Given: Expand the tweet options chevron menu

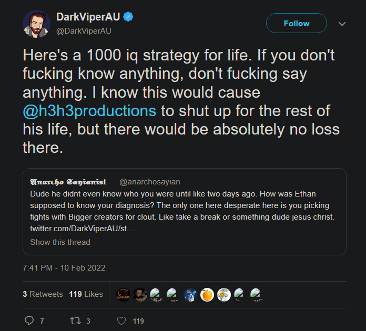Looking at the screenshot, I should pos(342,24).
